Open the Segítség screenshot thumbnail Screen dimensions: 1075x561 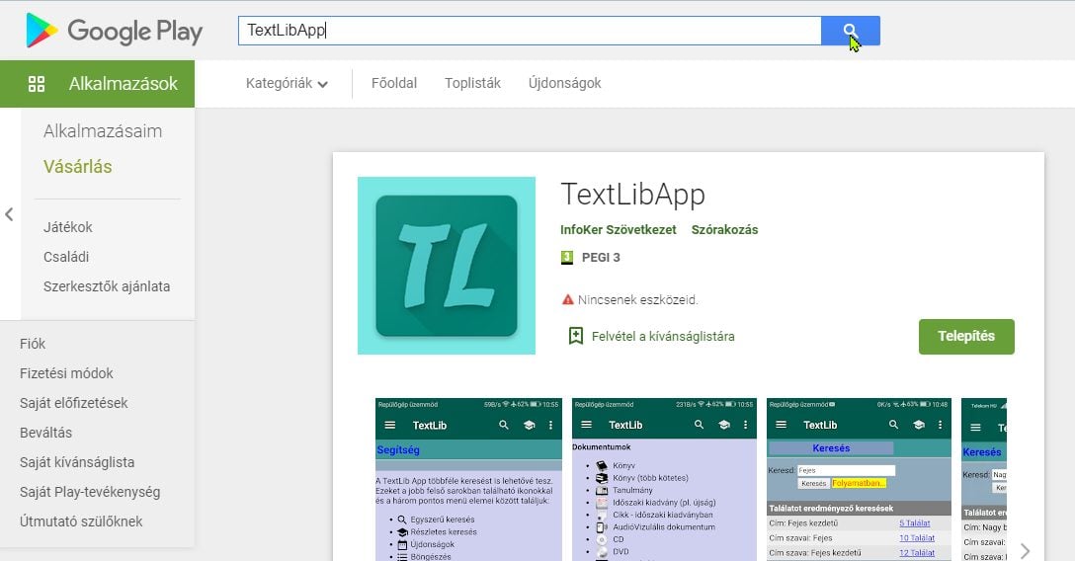coord(468,479)
